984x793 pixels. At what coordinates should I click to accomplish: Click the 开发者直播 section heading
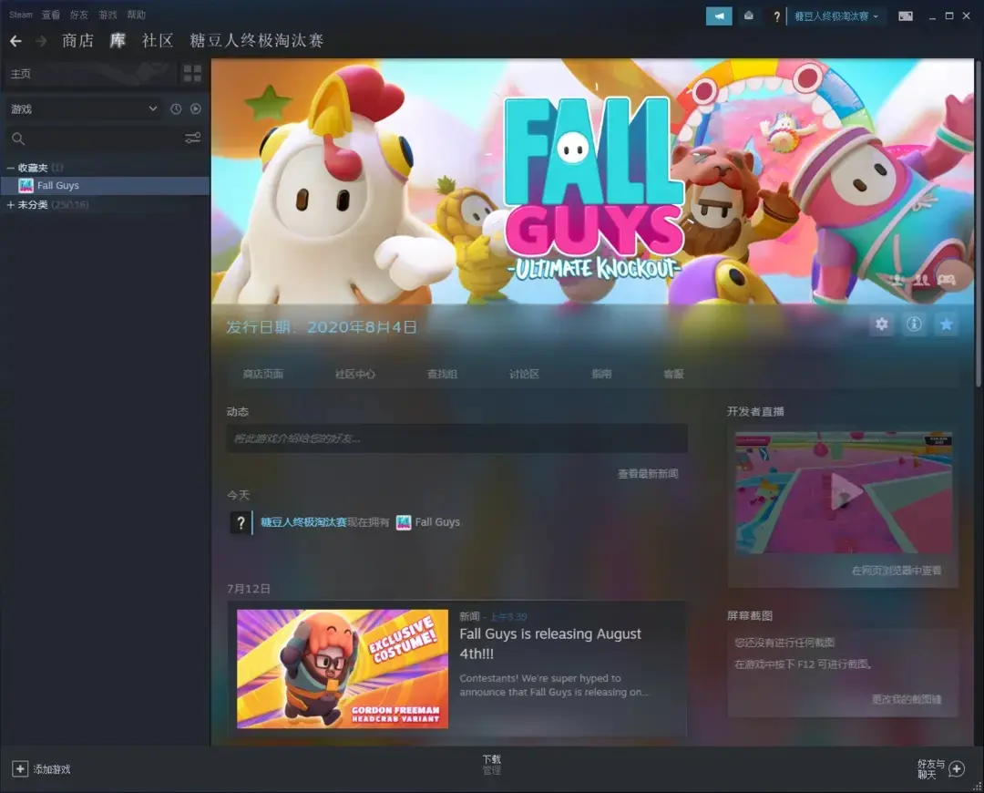[x=755, y=412]
